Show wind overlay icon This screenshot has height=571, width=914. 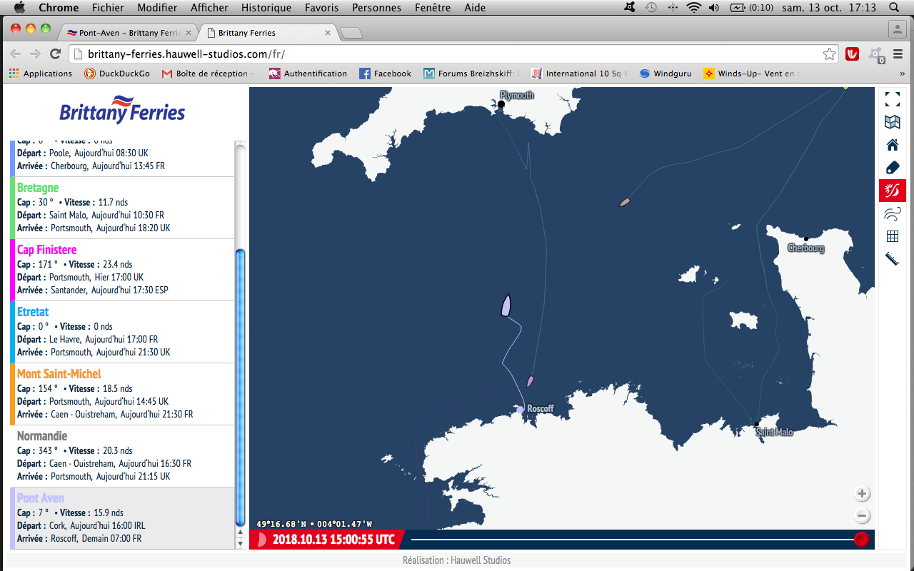tap(892, 213)
